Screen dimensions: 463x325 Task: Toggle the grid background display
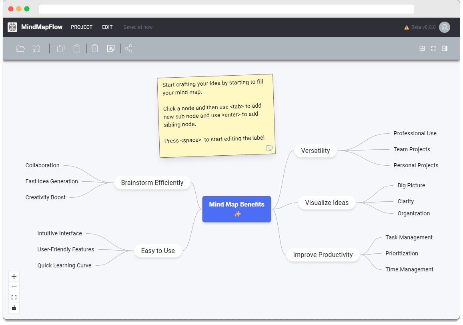pos(422,48)
